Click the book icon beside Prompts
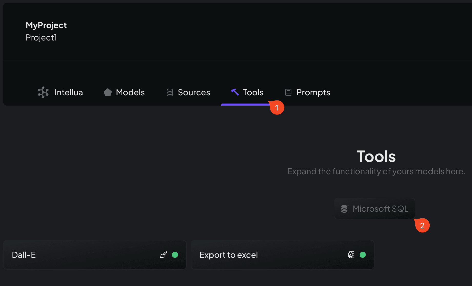Image resolution: width=472 pixels, height=286 pixels. click(x=288, y=92)
